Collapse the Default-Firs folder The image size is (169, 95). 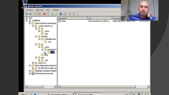pos(42,50)
